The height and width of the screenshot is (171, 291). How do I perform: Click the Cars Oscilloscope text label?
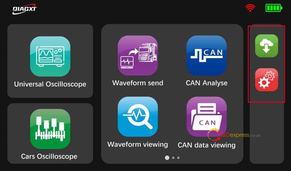click(x=49, y=156)
